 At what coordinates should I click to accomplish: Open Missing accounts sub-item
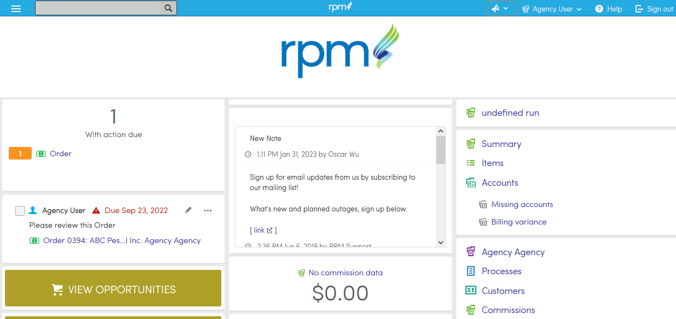click(x=522, y=204)
